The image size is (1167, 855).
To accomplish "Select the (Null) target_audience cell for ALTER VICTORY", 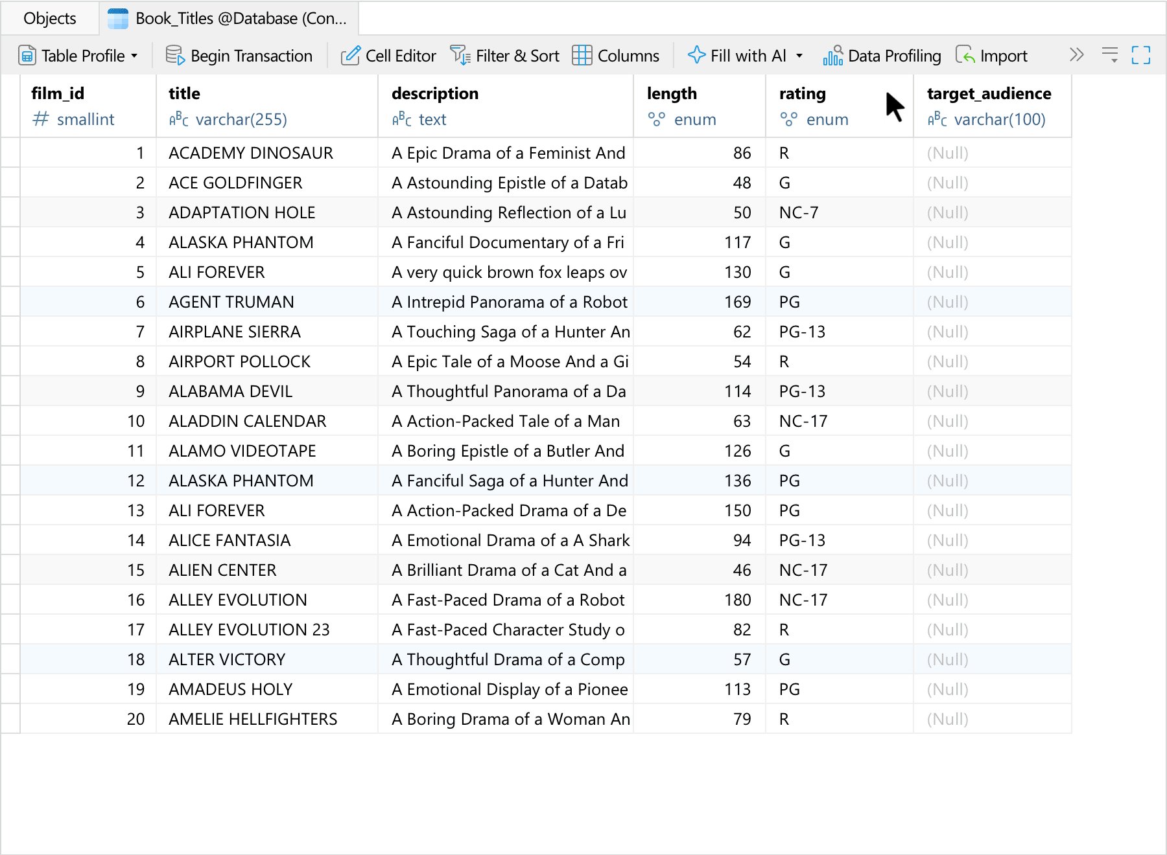I will coord(993,659).
